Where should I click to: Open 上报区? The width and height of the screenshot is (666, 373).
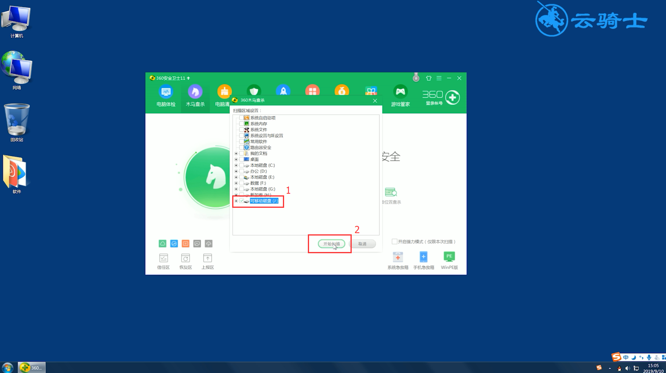208,262
